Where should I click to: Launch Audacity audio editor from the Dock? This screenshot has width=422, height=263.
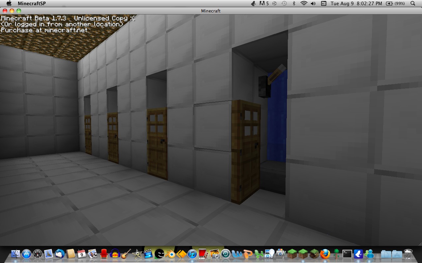[x=114, y=253]
